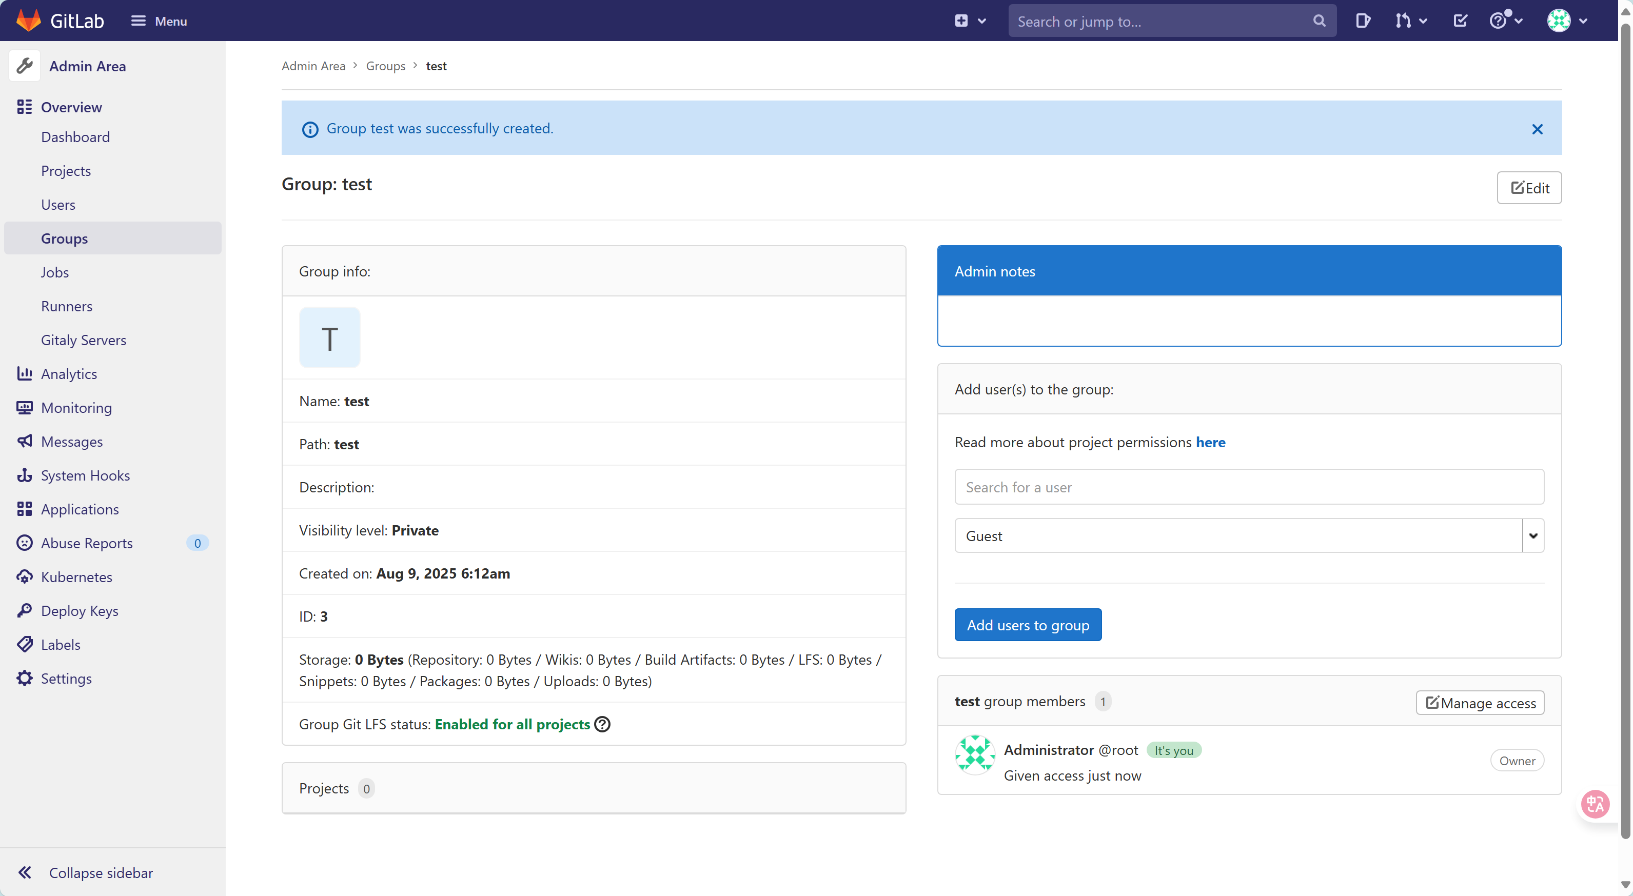This screenshot has width=1633, height=896.
Task: Click the Manage access button
Action: (x=1480, y=703)
